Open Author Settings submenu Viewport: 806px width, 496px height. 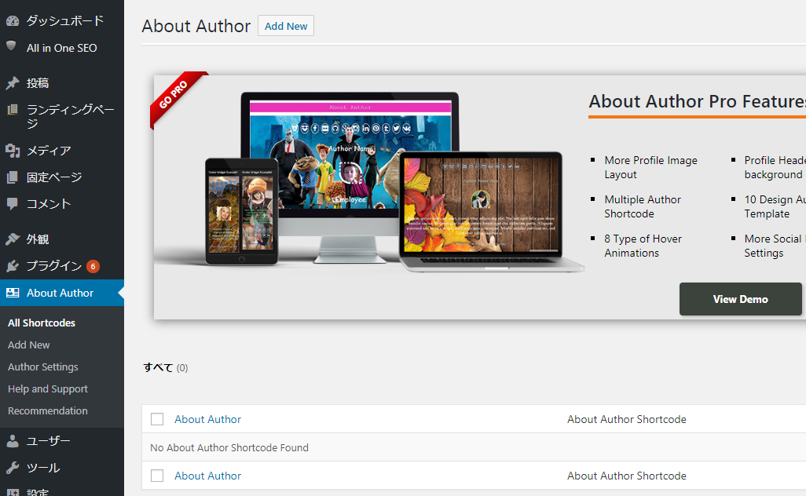pyautogui.click(x=43, y=367)
